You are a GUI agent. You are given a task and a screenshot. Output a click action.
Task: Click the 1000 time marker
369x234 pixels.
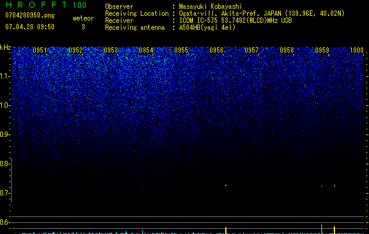point(357,50)
